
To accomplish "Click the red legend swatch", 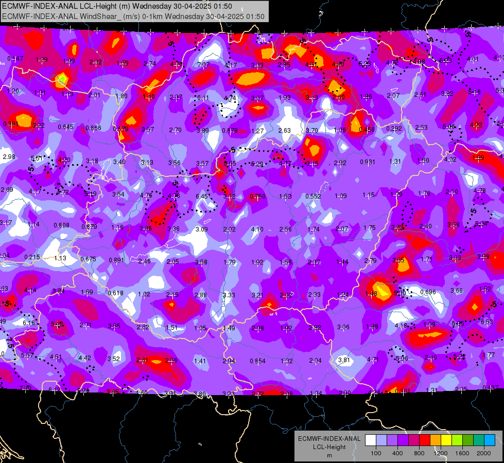I will (425, 440).
